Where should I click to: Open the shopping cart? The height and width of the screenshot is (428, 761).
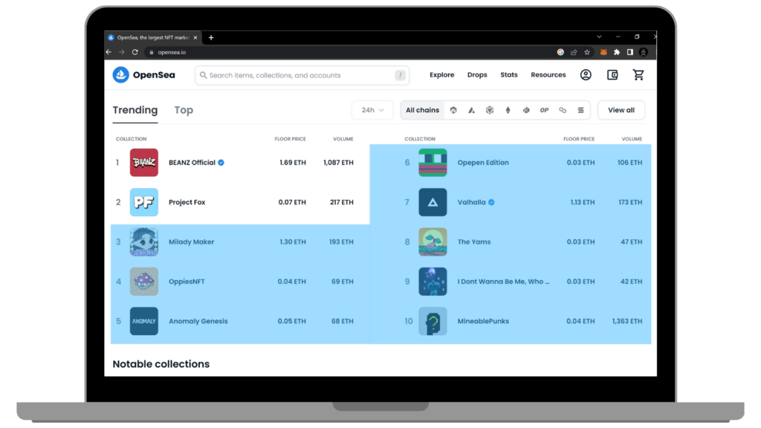638,75
